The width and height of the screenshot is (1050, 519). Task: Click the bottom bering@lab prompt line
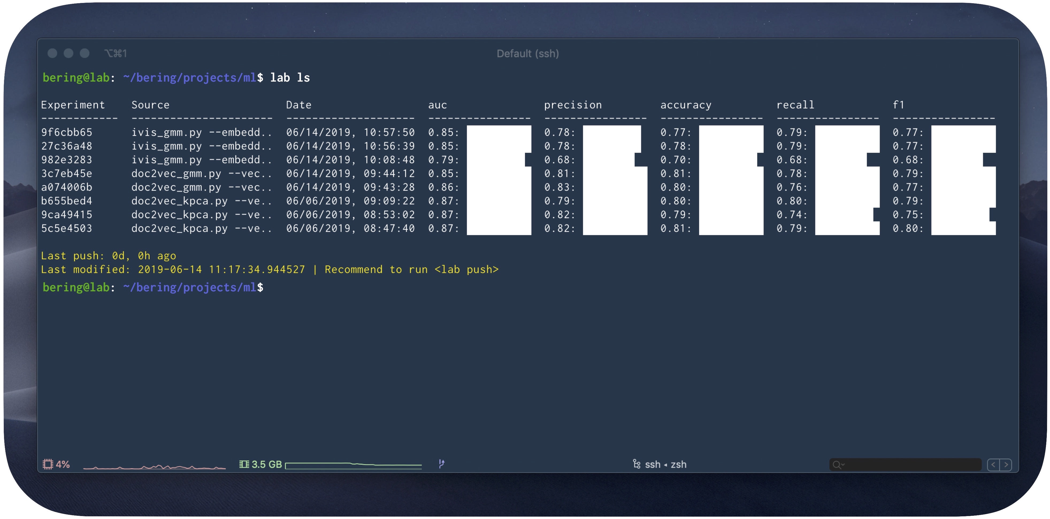click(153, 287)
